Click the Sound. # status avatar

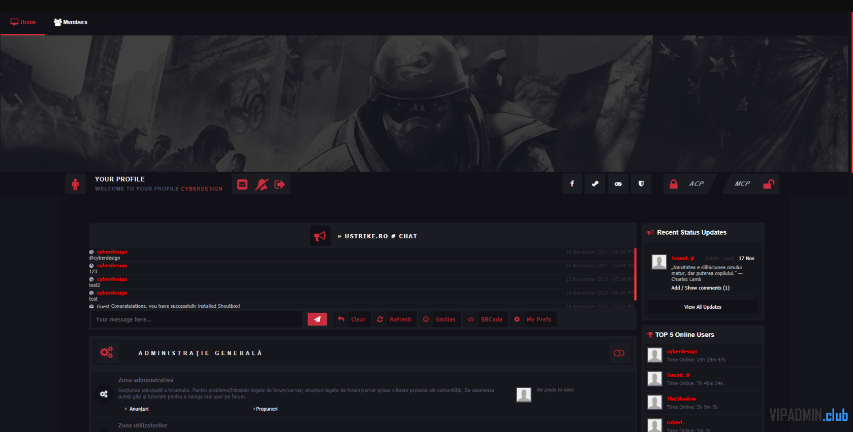click(659, 262)
